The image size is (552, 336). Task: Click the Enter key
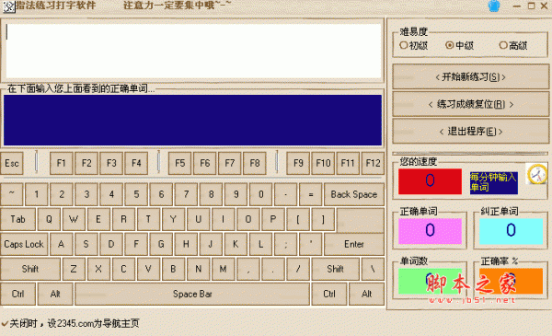354,244
